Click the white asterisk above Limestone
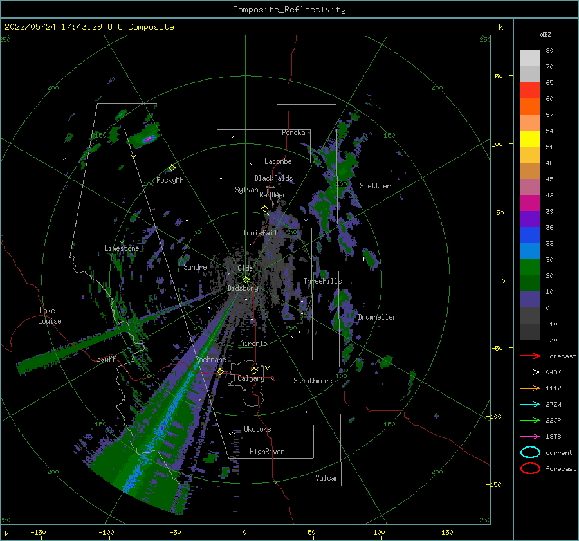579x541 pixels. coord(122,243)
